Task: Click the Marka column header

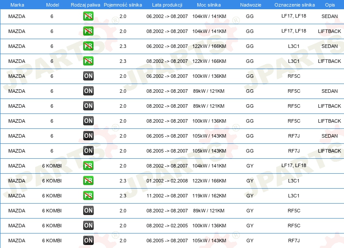Action: pos(17,5)
